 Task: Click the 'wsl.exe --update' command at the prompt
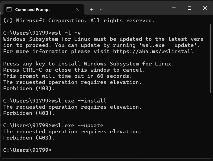click(78, 126)
